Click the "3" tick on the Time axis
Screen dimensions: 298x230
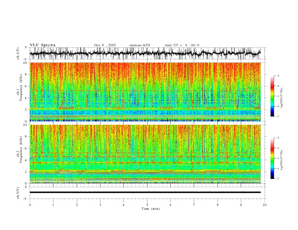(x=100, y=205)
